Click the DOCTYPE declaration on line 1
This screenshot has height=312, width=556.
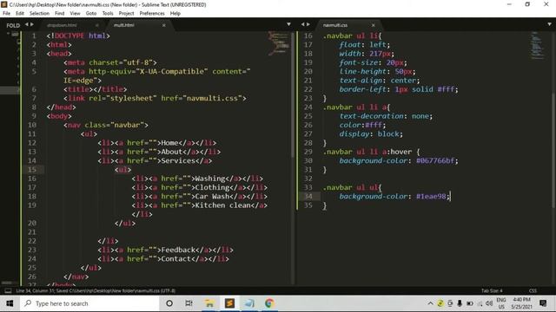click(78, 36)
